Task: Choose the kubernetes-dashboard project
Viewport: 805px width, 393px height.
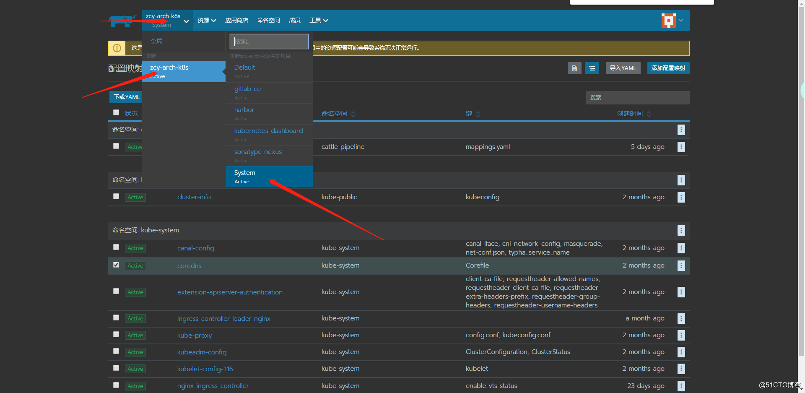Action: pos(269,135)
